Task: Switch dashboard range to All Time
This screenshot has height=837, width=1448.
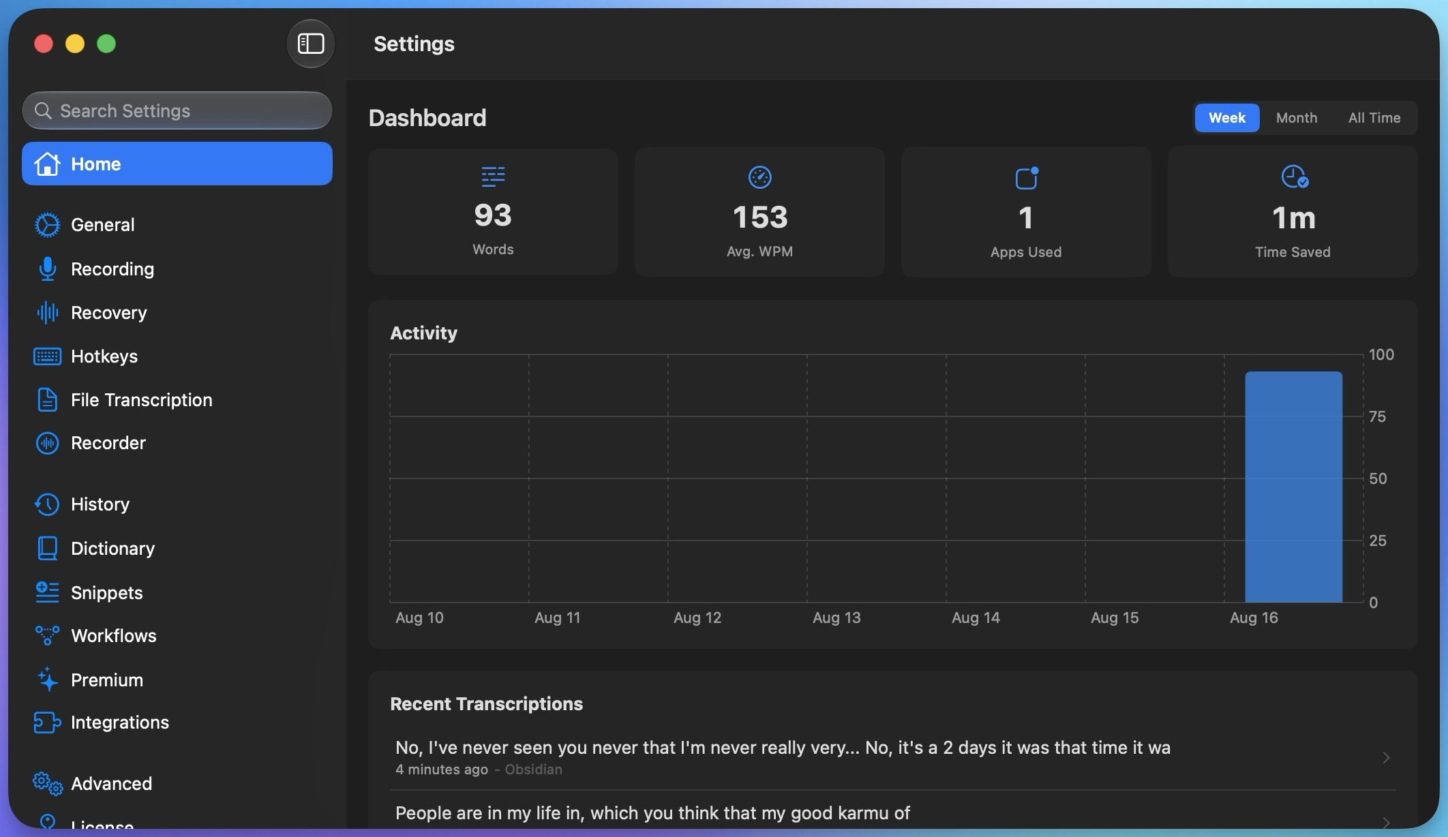Action: (x=1374, y=118)
